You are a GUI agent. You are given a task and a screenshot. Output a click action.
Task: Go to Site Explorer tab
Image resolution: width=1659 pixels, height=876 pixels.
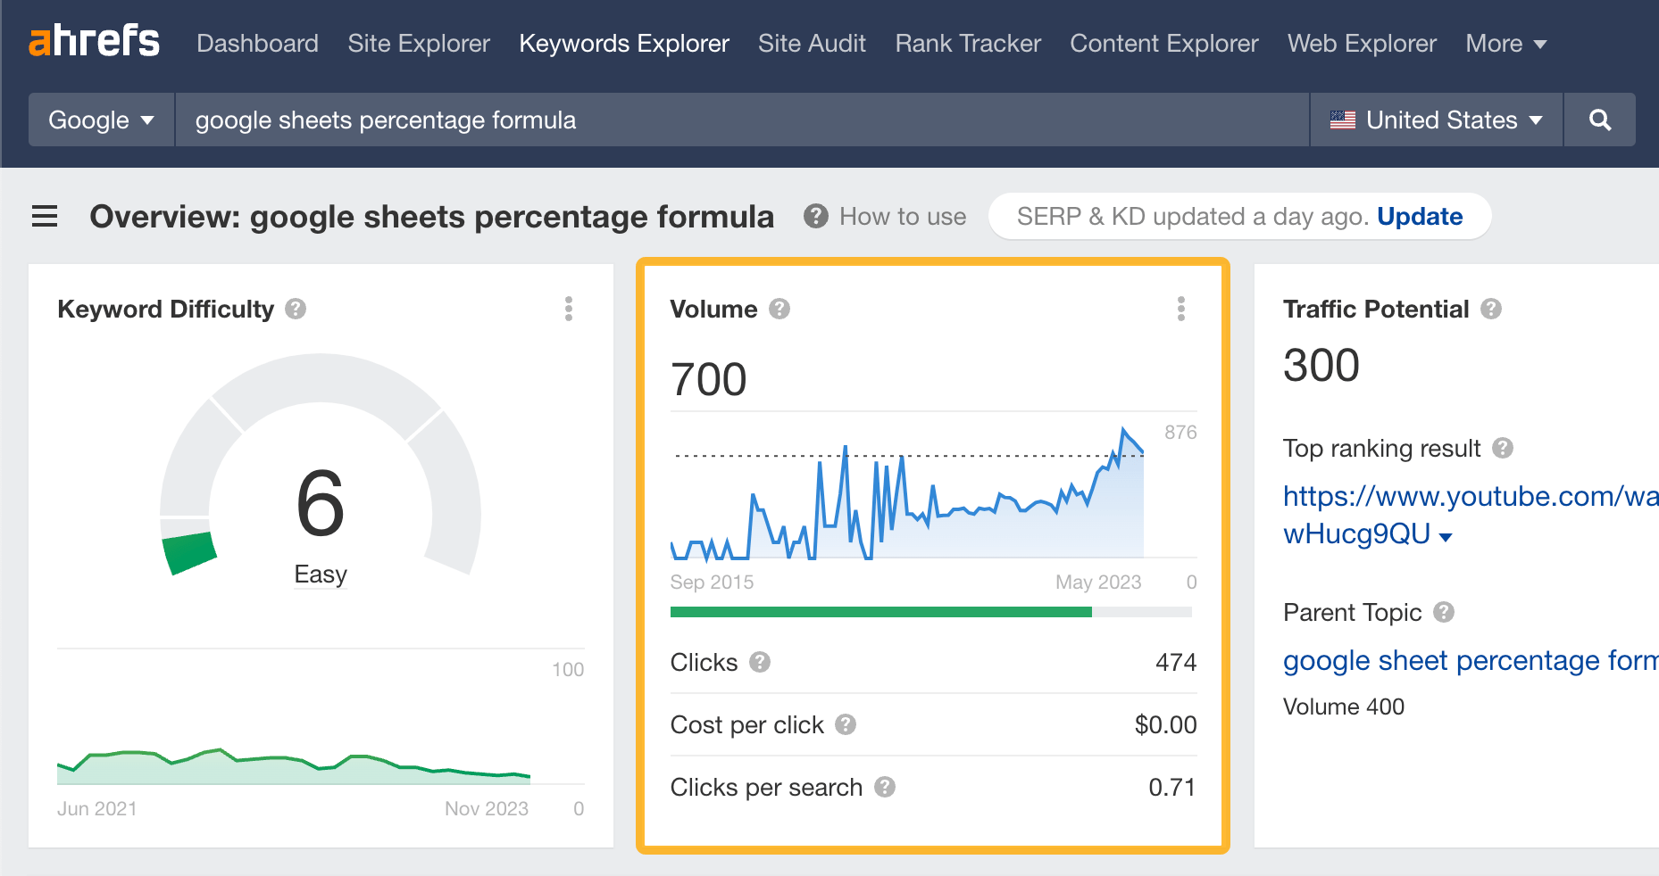(x=418, y=44)
